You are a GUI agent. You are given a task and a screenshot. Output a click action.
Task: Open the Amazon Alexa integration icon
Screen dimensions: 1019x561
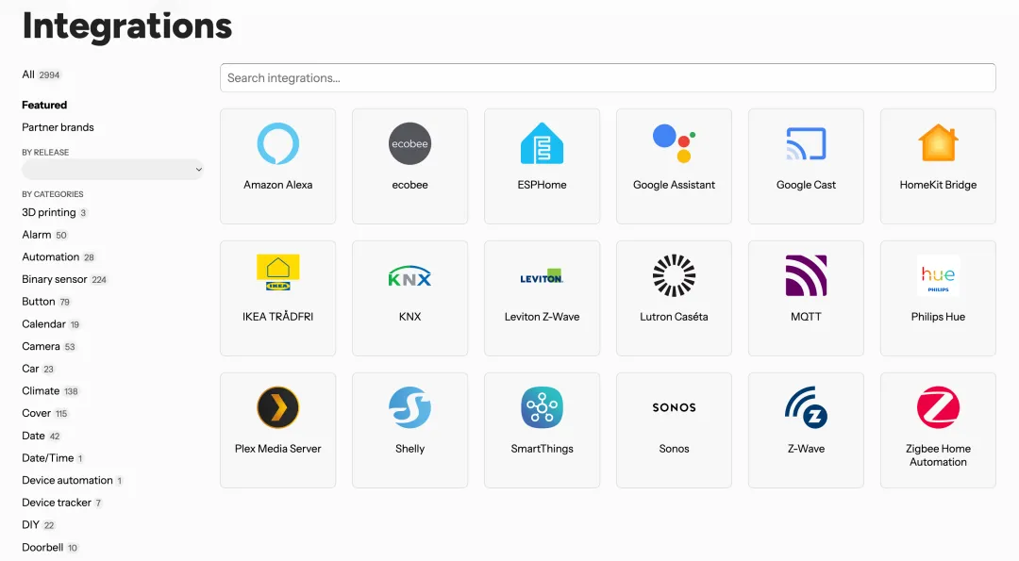click(x=278, y=143)
